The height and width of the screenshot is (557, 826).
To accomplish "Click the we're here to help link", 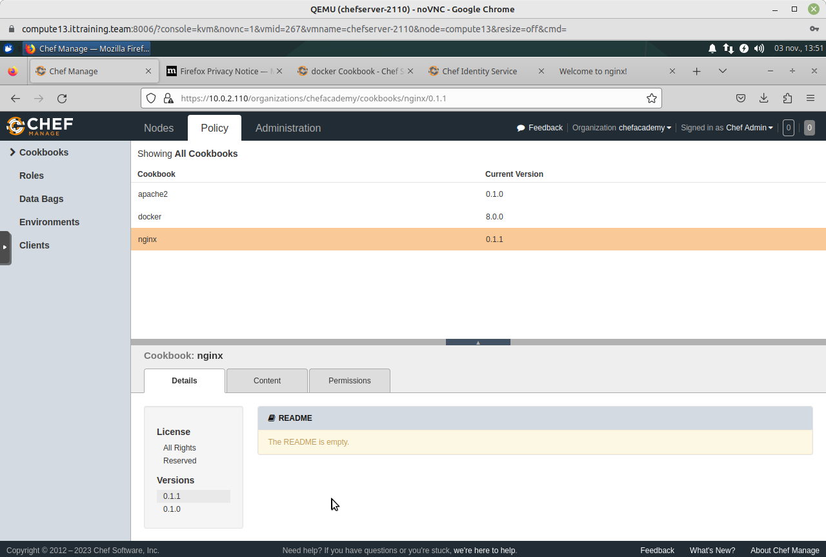I will point(484,551).
